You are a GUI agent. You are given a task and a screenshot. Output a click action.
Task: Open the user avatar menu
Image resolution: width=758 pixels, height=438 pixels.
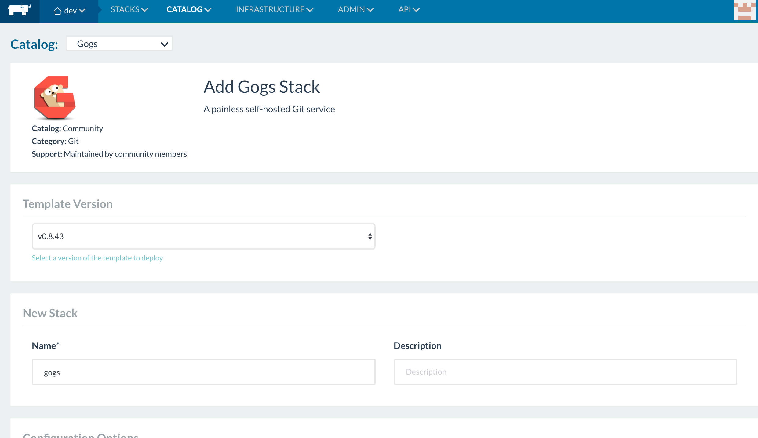(745, 10)
